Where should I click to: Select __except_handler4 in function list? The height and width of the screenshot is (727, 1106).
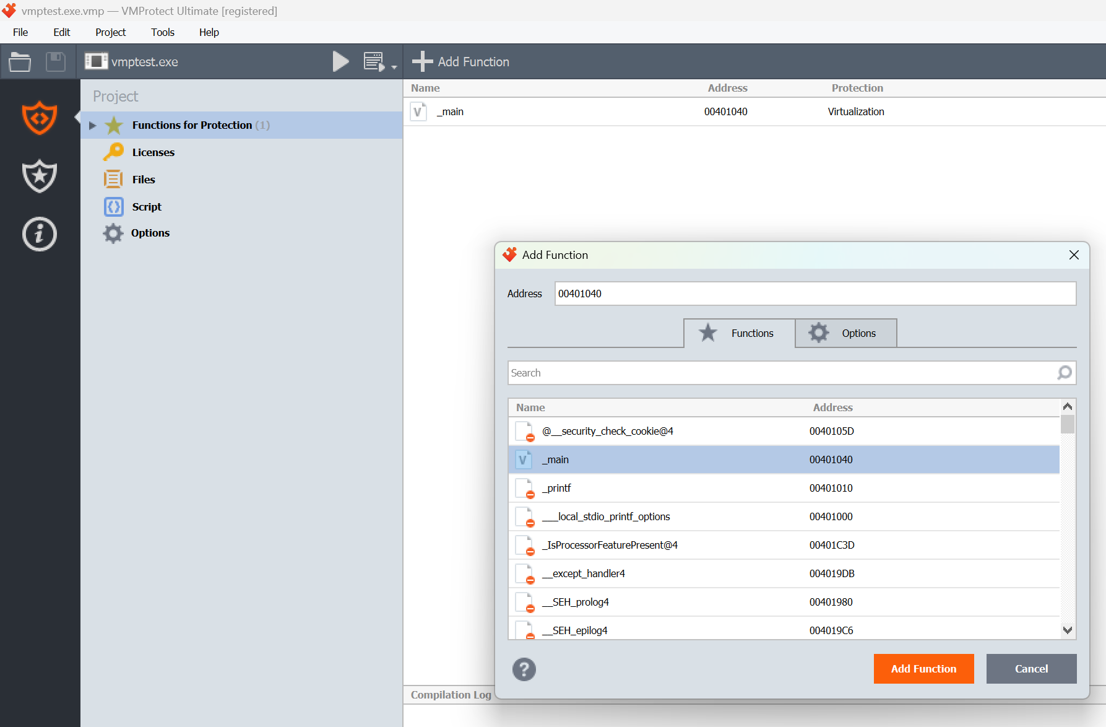tap(784, 573)
